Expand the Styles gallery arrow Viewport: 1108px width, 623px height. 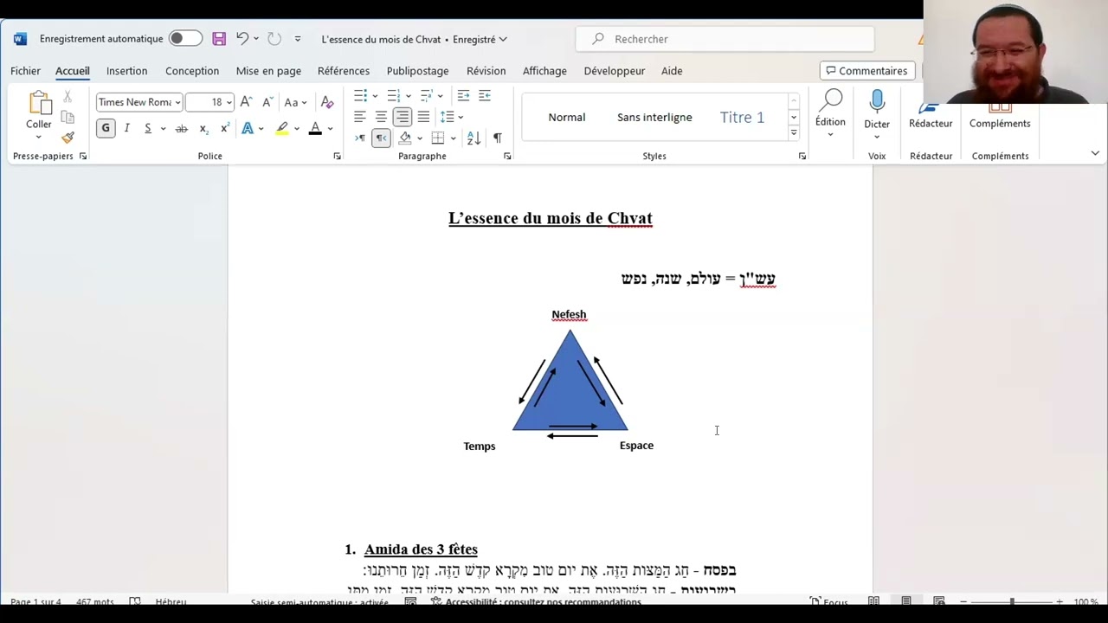coord(793,133)
